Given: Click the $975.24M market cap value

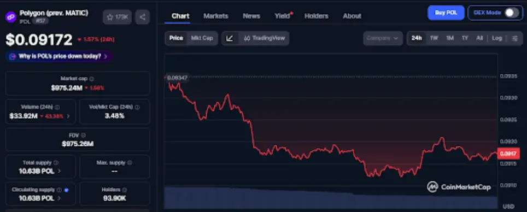Looking at the screenshot, I should 67,88.
